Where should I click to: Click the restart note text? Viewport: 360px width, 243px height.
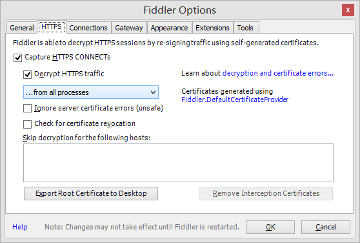[142, 227]
